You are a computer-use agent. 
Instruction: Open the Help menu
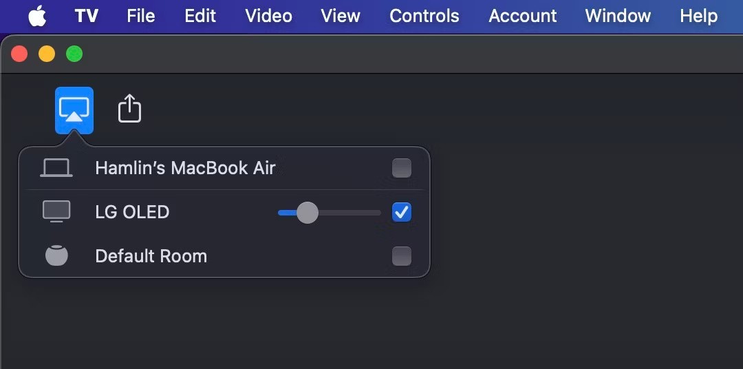pyautogui.click(x=698, y=16)
